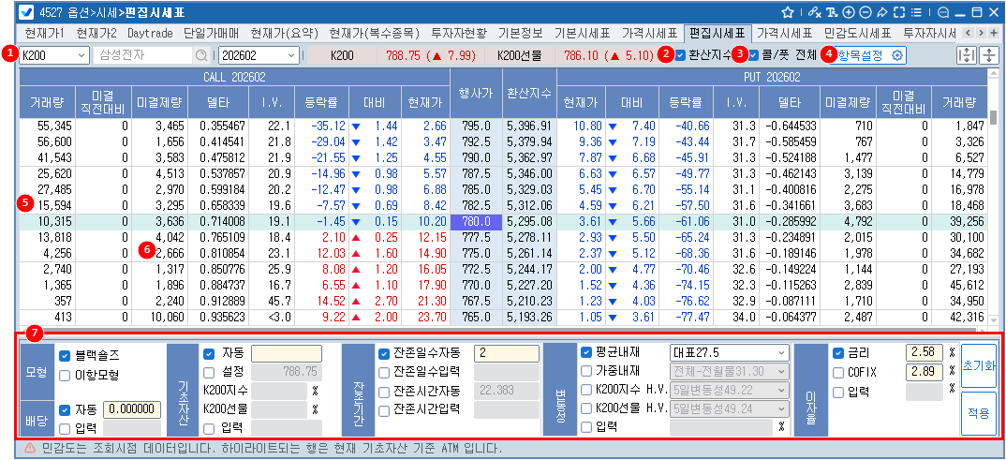Click the fullscreen brackets icon in title bar
1006x460 pixels.
point(899,12)
